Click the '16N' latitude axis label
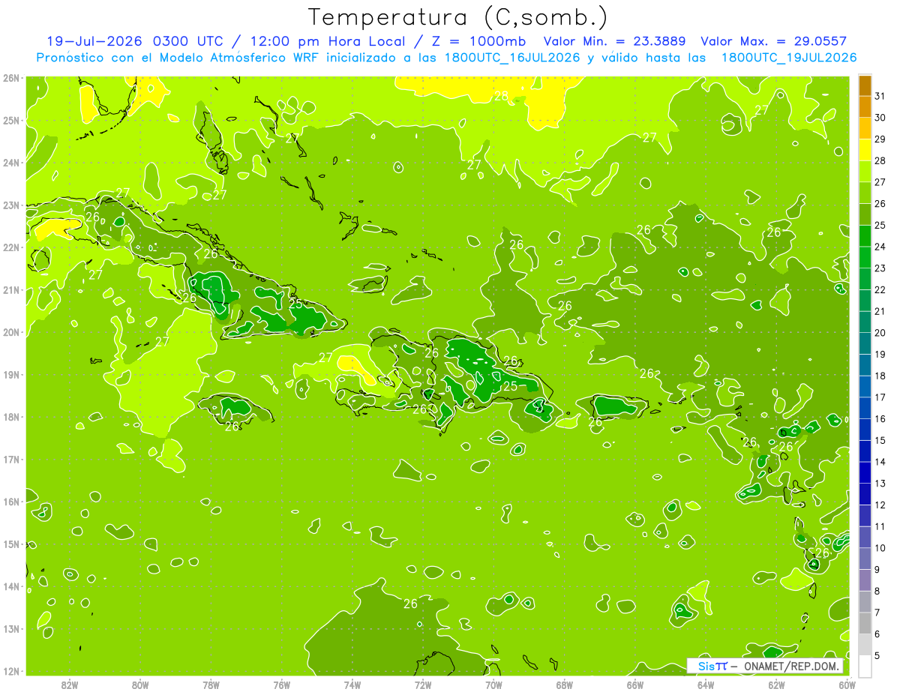The height and width of the screenshot is (695, 900). [x=10, y=502]
